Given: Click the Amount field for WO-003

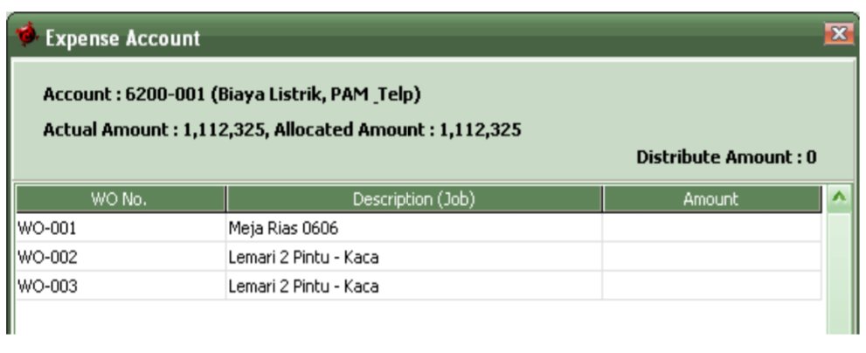Looking at the screenshot, I should (711, 287).
